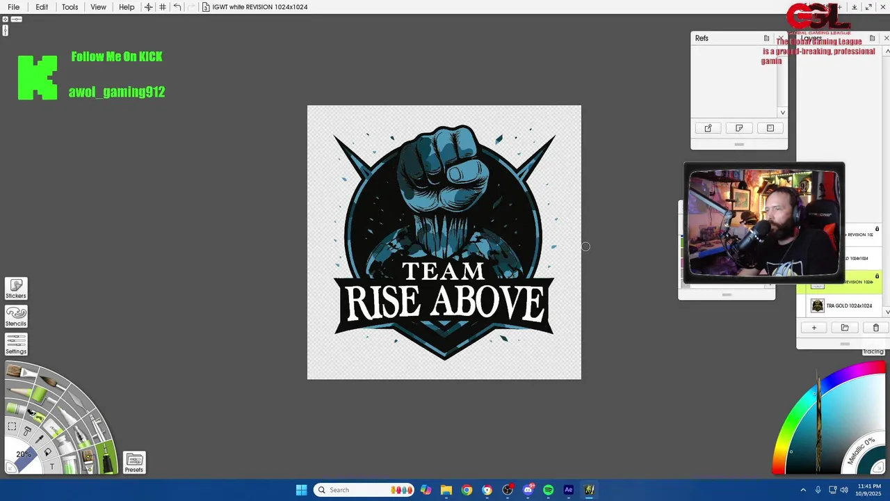Choose the Felt Pen marker tool
Viewport: 890px width, 501px height.
click(x=67, y=415)
